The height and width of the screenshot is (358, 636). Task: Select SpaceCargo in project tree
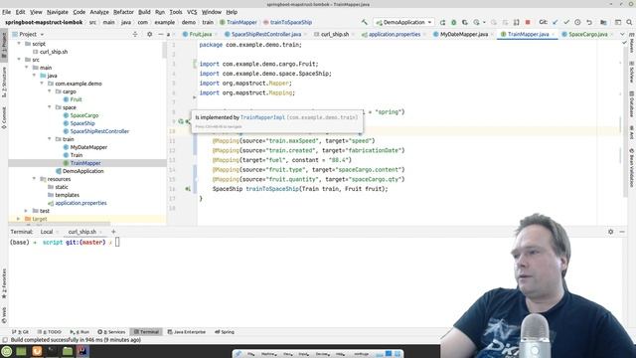(83, 115)
